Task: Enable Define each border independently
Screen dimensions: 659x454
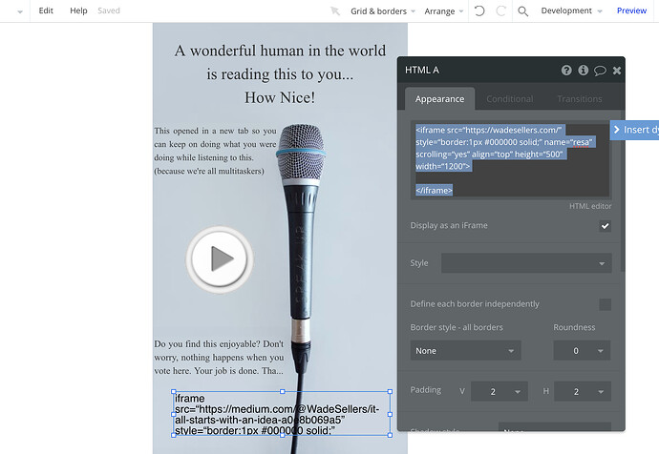Action: click(605, 304)
